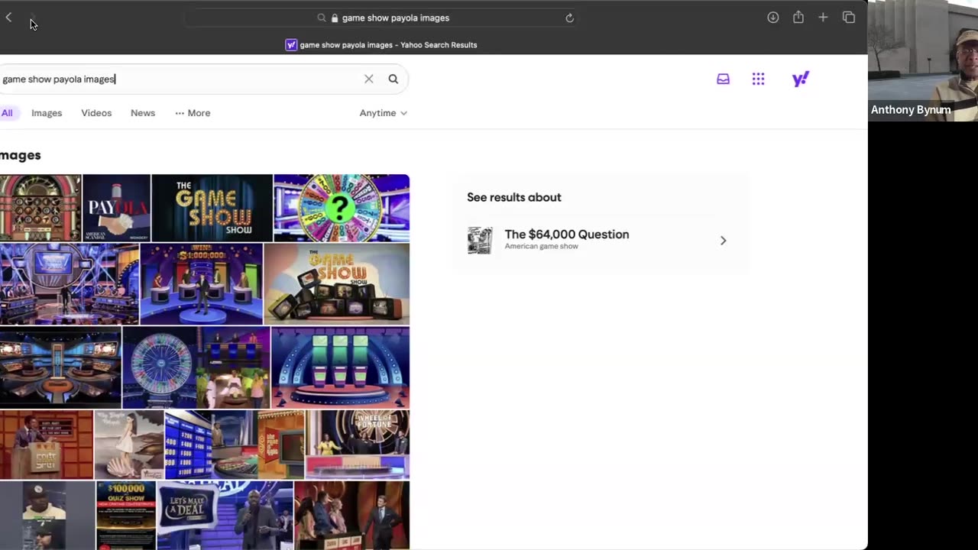
Task: Click the chevron beside The $64,000 Question
Action: [x=723, y=241]
